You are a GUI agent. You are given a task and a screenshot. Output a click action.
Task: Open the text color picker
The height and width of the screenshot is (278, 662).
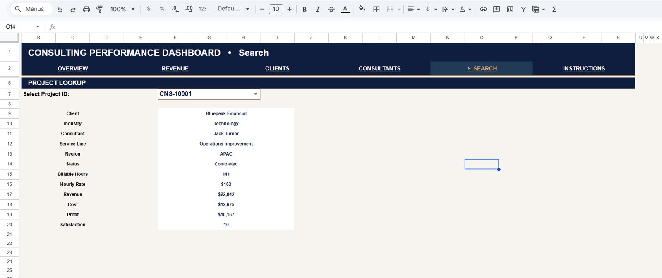pos(345,9)
